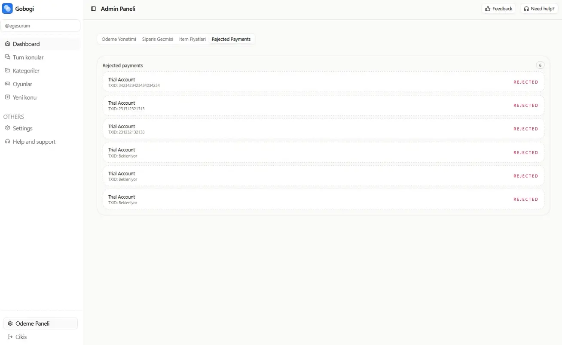562x345 pixels.
Task: Click the Need help? button
Action: (x=539, y=9)
